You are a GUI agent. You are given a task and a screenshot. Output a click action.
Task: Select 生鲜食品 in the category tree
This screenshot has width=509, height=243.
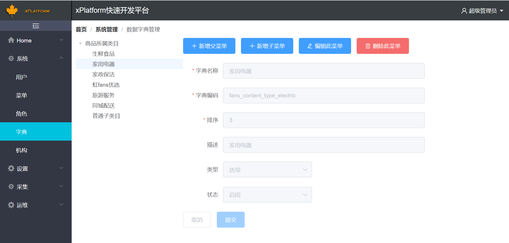(103, 54)
